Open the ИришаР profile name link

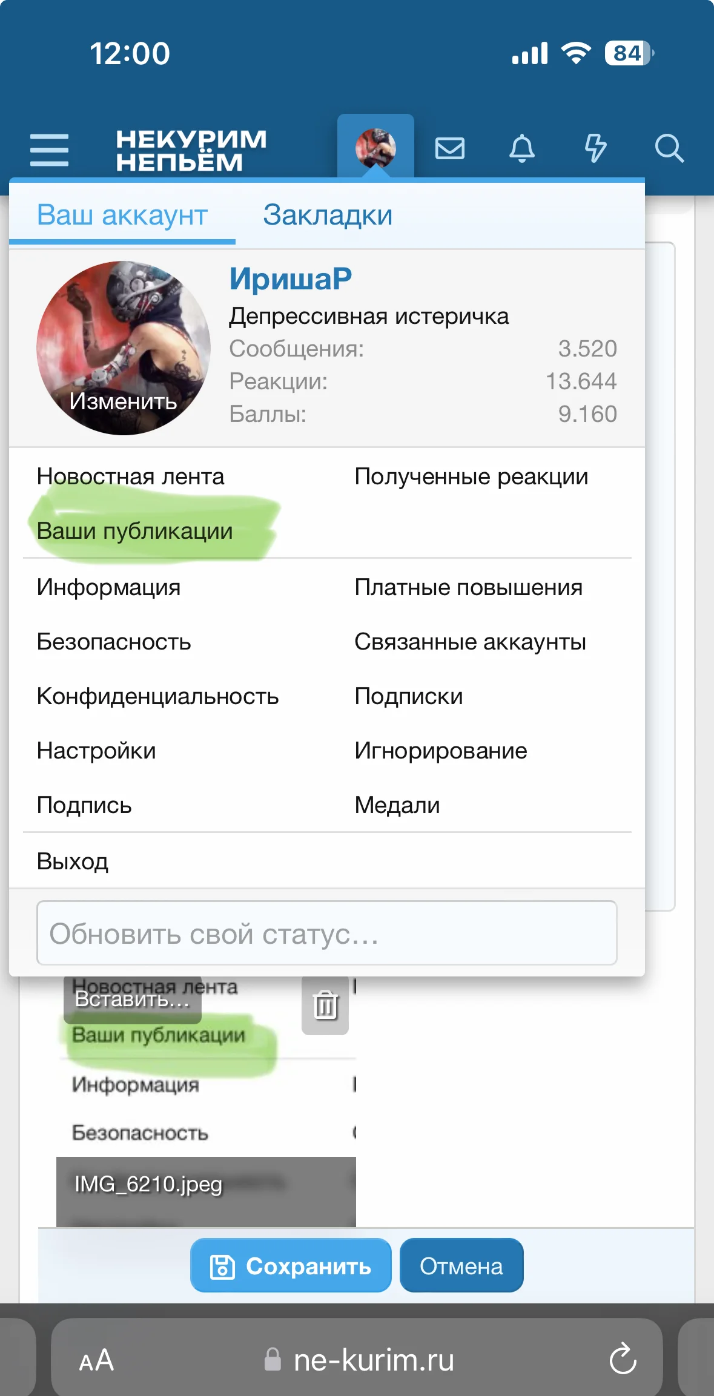point(291,278)
